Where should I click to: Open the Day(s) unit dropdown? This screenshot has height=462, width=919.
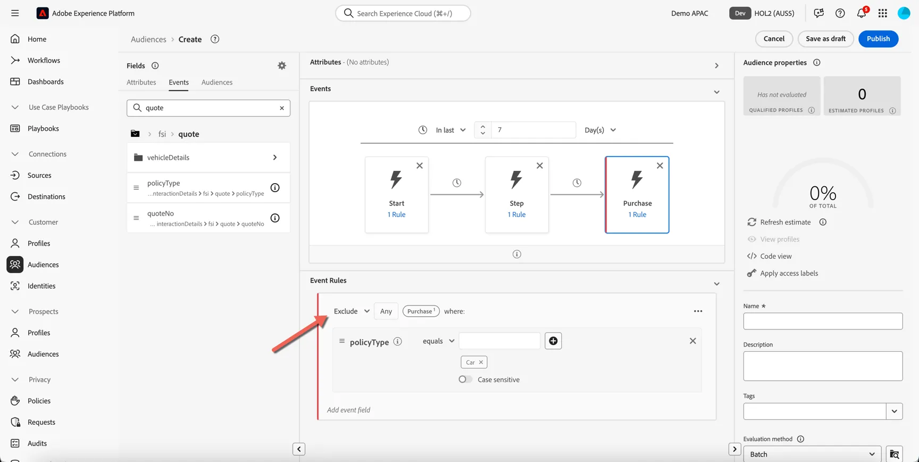(x=600, y=130)
